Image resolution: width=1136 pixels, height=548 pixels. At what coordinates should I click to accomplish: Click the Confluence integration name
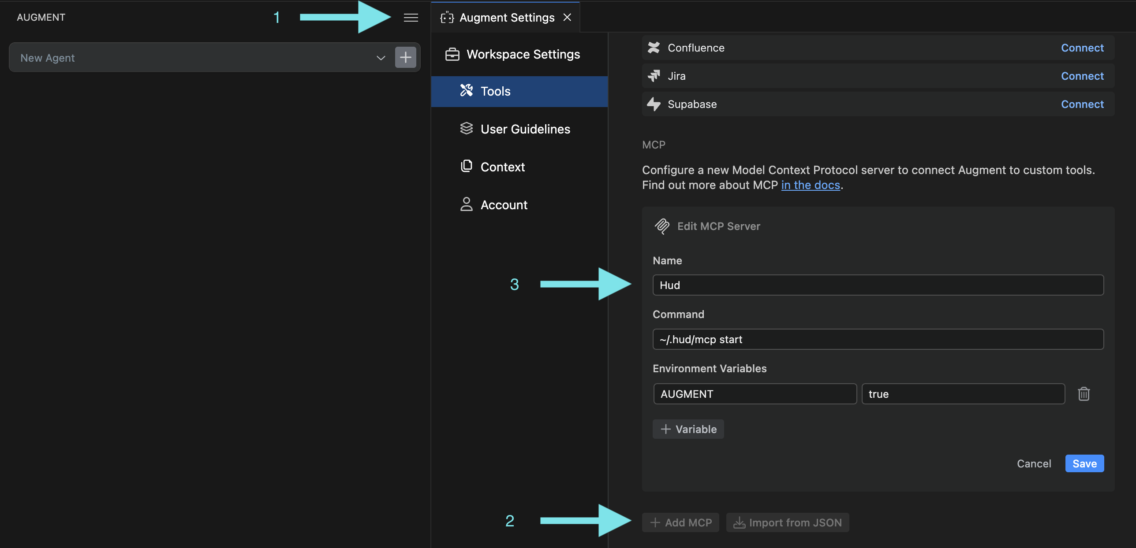[696, 48]
